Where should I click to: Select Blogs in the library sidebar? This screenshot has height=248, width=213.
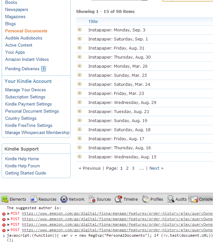coord(10,24)
